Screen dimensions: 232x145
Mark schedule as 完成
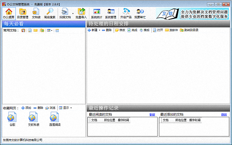[x=132, y=30]
